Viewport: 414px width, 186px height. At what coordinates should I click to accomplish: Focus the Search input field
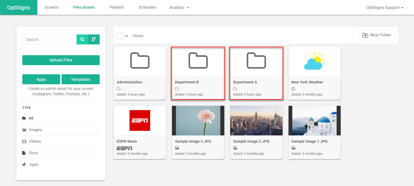click(49, 39)
